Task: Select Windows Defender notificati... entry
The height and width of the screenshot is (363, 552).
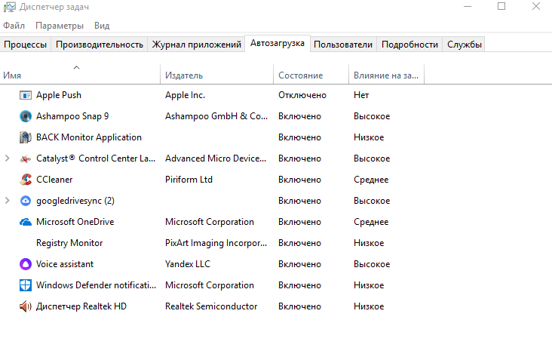Action: point(96,285)
